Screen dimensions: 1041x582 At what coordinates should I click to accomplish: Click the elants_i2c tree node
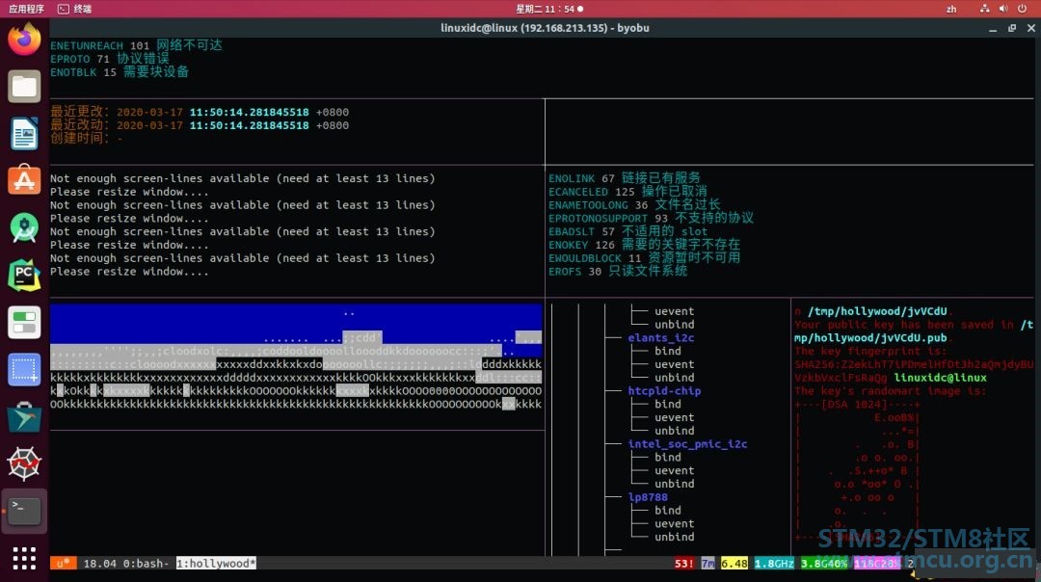coord(661,338)
